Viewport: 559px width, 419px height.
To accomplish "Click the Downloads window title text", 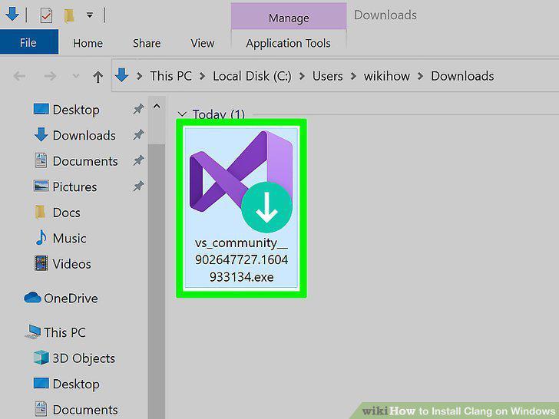I will (385, 15).
